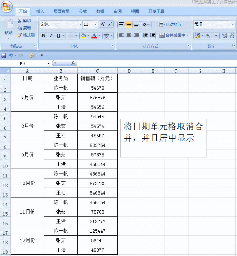
Task: Undo last action in quick toolbar
Action: pyautogui.click(x=11, y=56)
